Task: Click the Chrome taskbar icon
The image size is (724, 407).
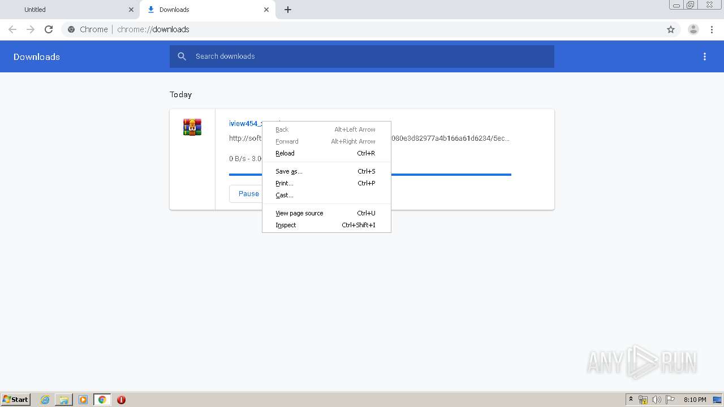Action: [102, 400]
